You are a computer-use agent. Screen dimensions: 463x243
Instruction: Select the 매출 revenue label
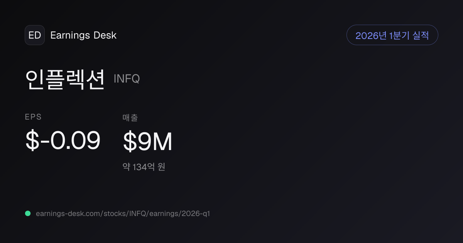point(130,118)
